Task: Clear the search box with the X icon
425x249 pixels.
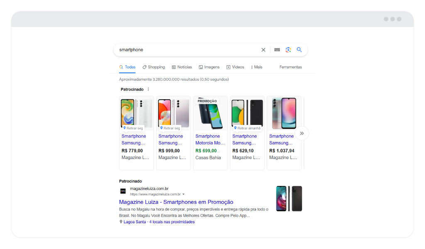Action: 263,50
